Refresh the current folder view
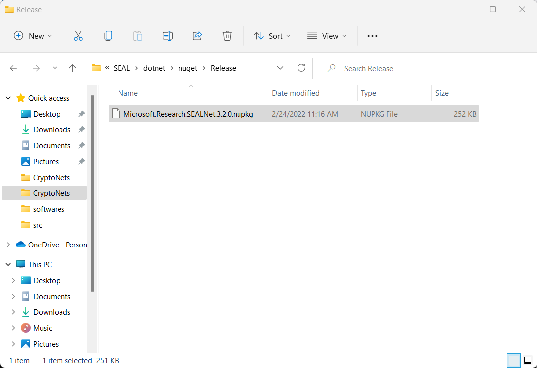Viewport: 537px width, 368px height. [301, 68]
